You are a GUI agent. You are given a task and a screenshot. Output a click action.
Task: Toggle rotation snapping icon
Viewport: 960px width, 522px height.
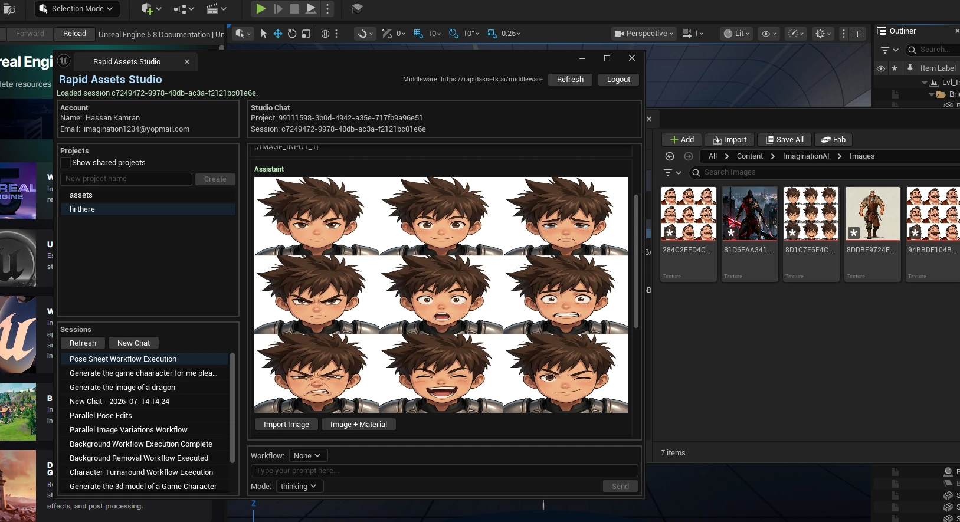tap(453, 34)
